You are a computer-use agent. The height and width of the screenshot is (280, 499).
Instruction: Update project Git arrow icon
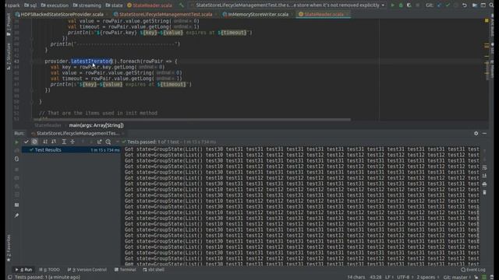(440, 5)
